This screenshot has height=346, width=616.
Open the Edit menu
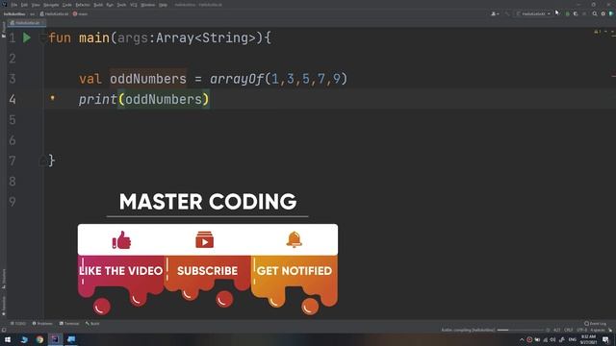[24, 5]
